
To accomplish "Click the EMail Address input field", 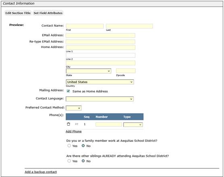I will [x=101, y=36].
